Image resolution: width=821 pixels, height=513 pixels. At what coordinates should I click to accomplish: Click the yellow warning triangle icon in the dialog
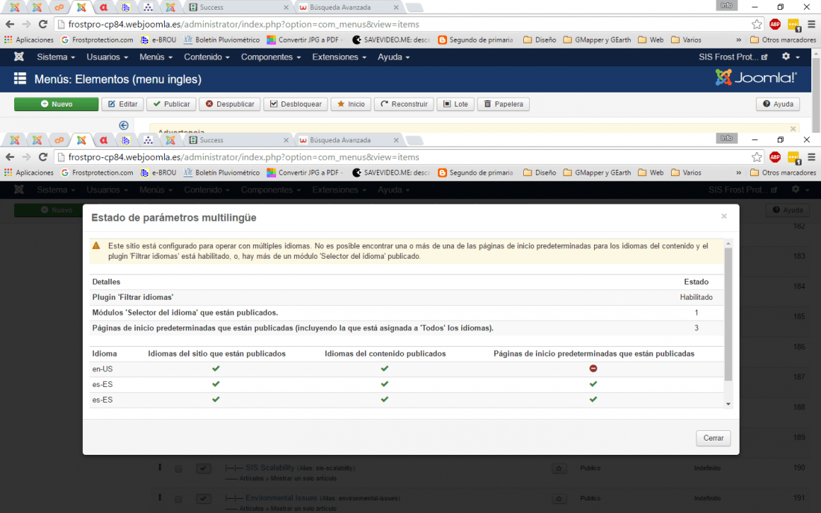[96, 246]
